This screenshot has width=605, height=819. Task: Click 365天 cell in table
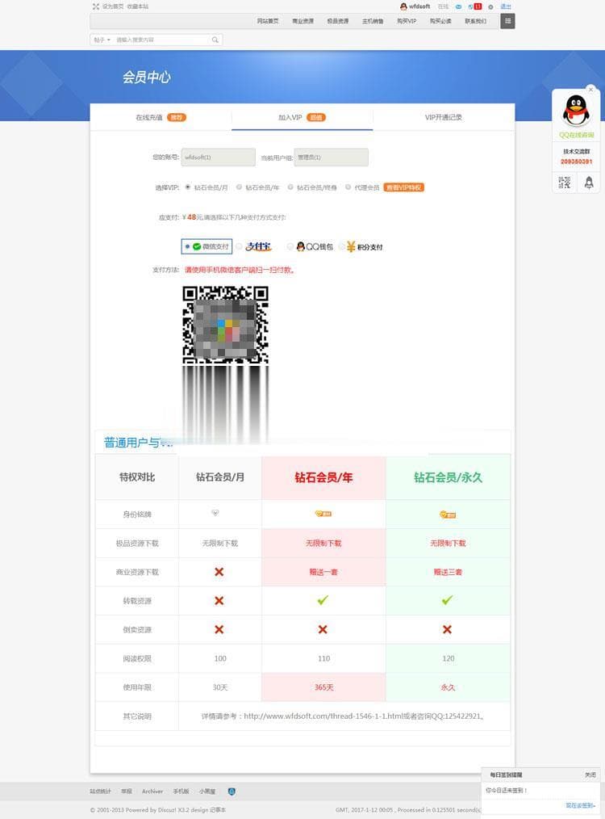coord(323,687)
